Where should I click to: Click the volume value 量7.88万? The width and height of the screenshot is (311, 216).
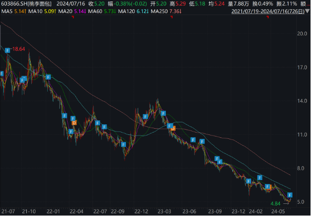pos(238,3)
